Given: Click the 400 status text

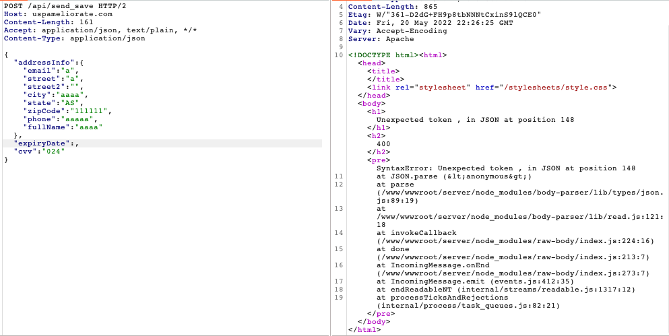Looking at the screenshot, I should click(x=383, y=144).
